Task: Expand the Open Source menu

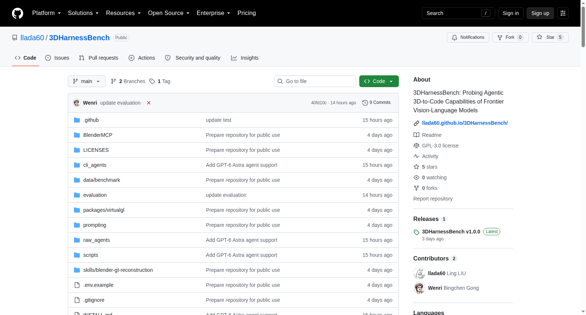Action: click(168, 13)
